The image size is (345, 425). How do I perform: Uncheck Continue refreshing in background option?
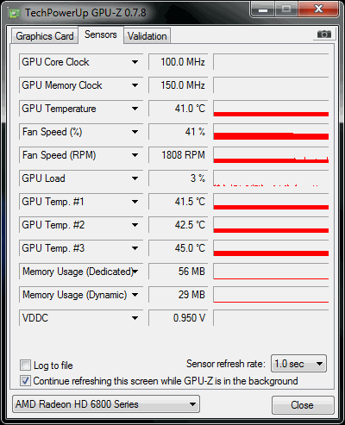click(x=25, y=381)
